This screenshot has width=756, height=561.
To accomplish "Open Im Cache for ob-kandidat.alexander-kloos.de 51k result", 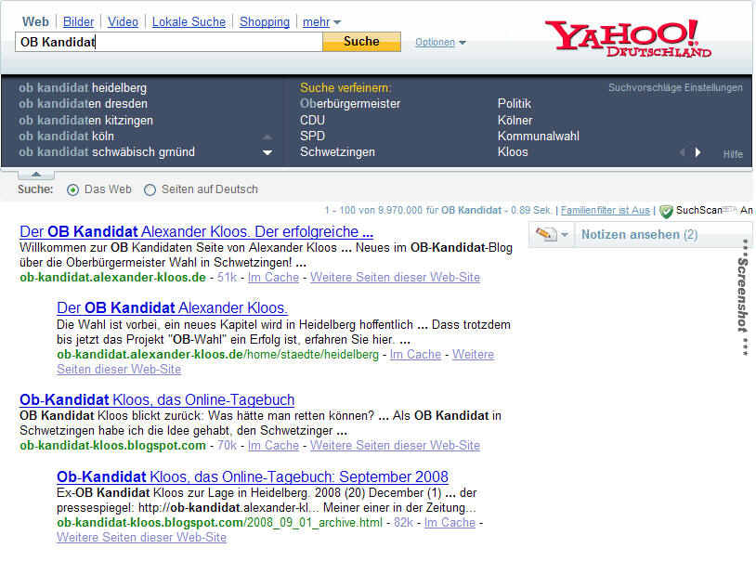I will tap(273, 278).
